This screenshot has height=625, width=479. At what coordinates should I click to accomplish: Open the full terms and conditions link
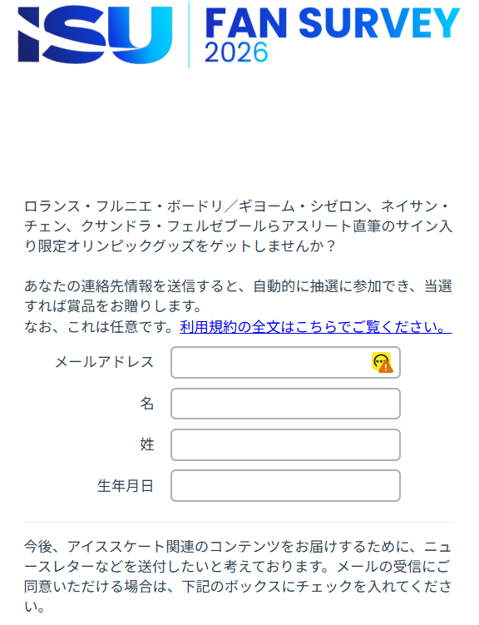point(315,327)
